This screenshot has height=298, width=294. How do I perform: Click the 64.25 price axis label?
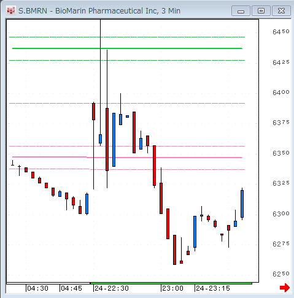[x=281, y=62]
